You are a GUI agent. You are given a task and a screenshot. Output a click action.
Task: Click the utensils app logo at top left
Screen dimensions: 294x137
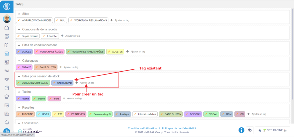point(7,6)
